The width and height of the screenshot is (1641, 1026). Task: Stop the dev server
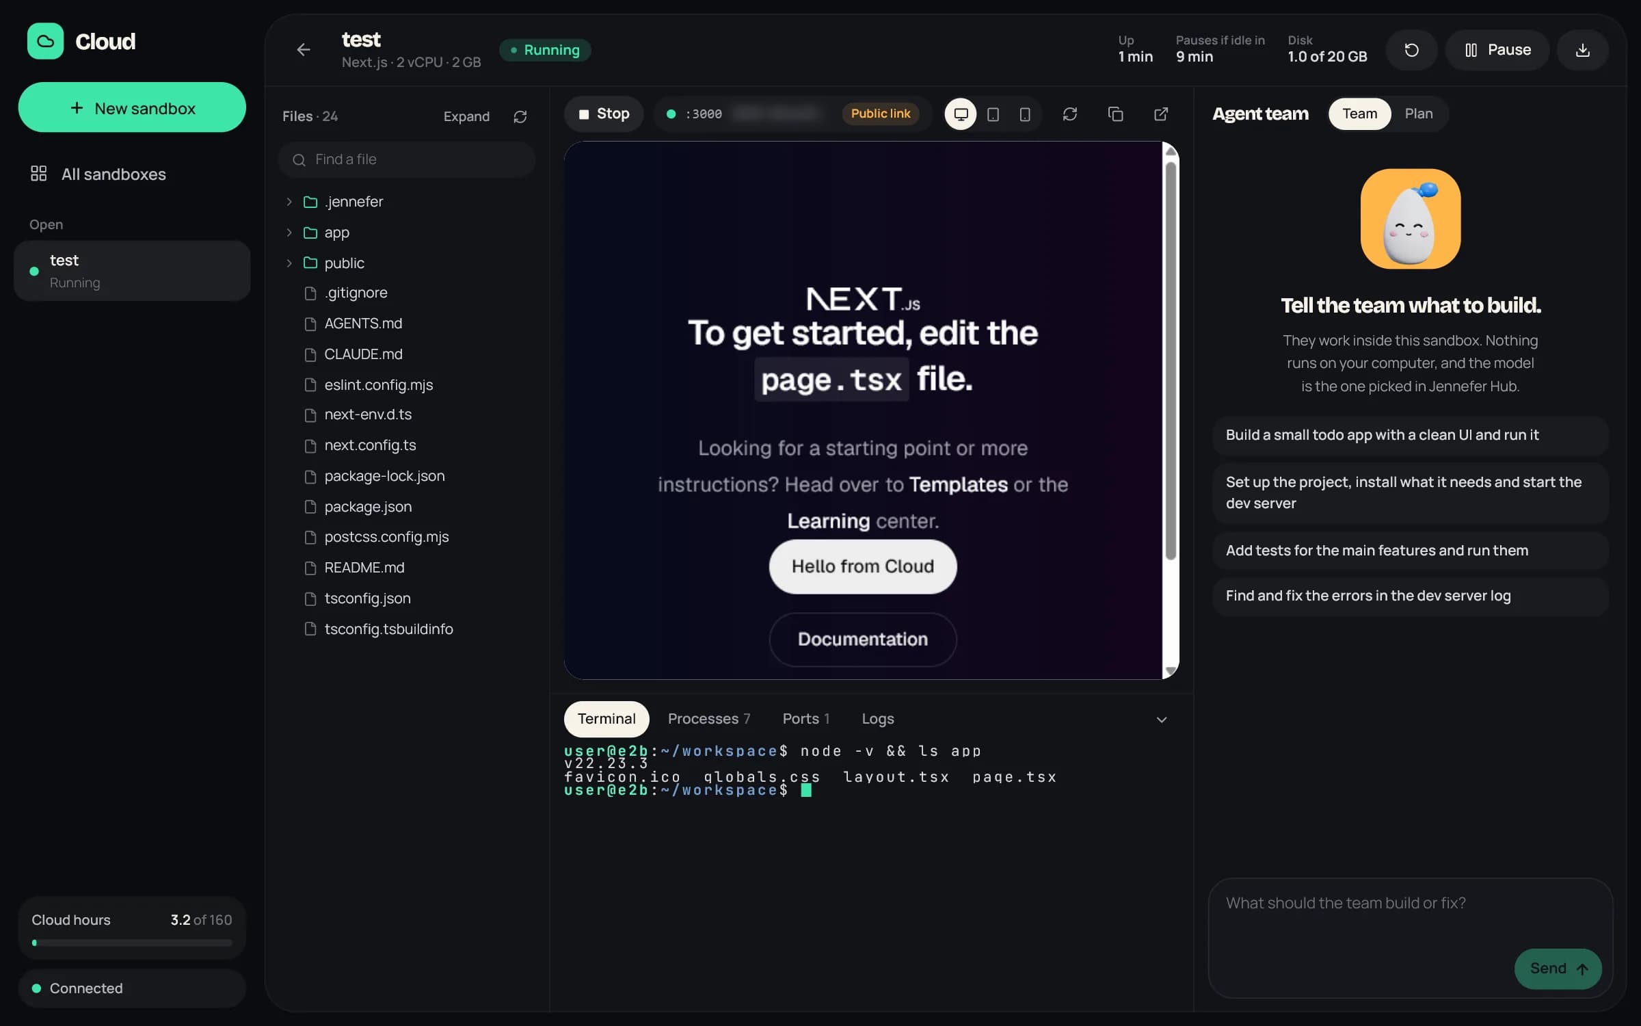coord(604,114)
